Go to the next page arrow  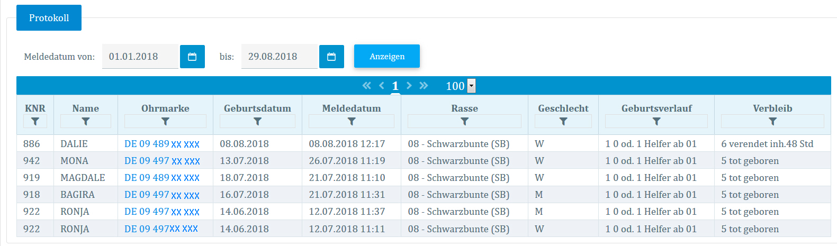pos(409,86)
